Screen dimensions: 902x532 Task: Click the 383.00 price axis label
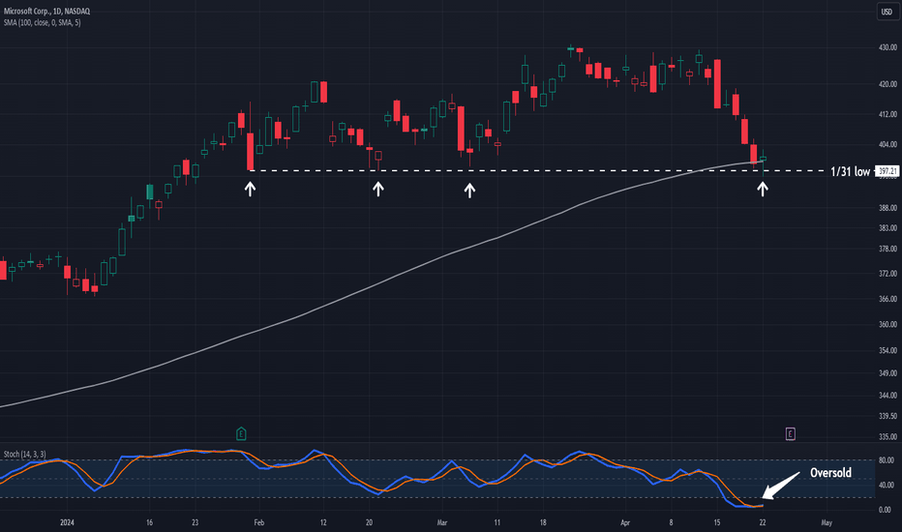[887, 227]
